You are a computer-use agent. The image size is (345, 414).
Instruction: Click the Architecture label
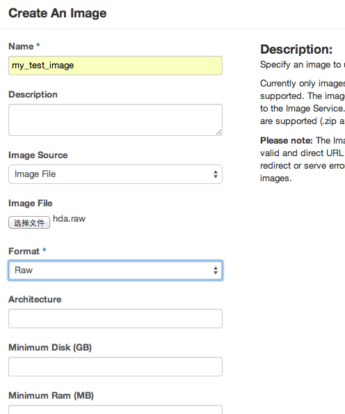pyautogui.click(x=35, y=299)
